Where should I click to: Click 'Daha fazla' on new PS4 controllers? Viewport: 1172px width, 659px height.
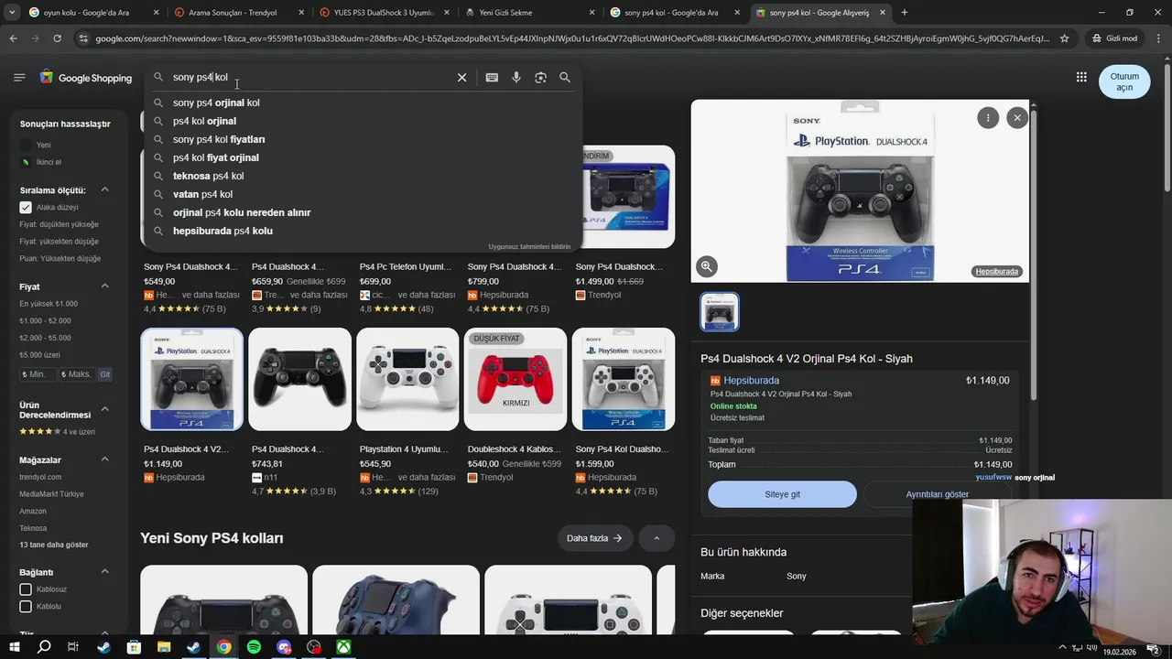click(594, 538)
